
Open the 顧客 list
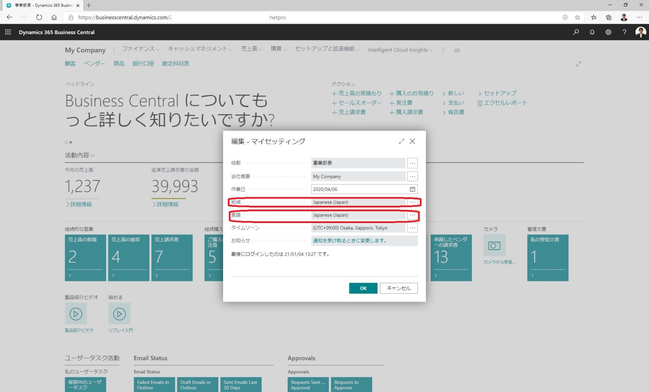[x=70, y=64]
